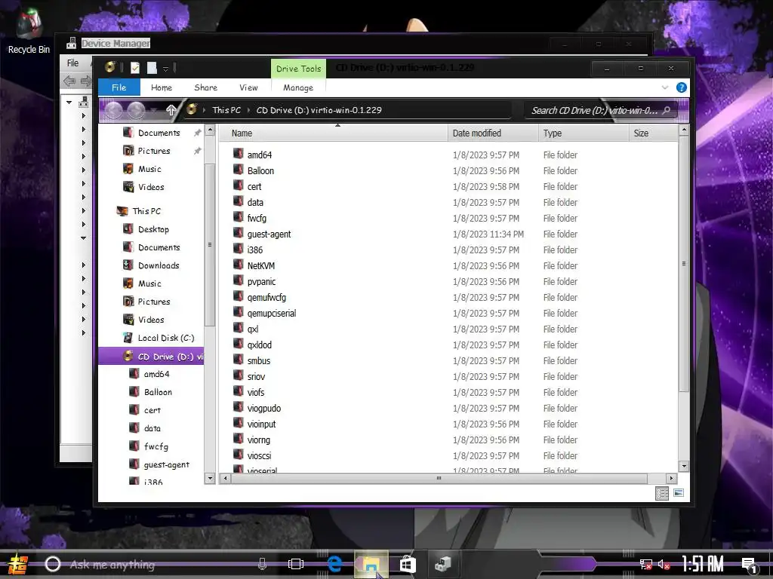
Task: Open pinned Documents in Quick access
Action: tap(159, 133)
